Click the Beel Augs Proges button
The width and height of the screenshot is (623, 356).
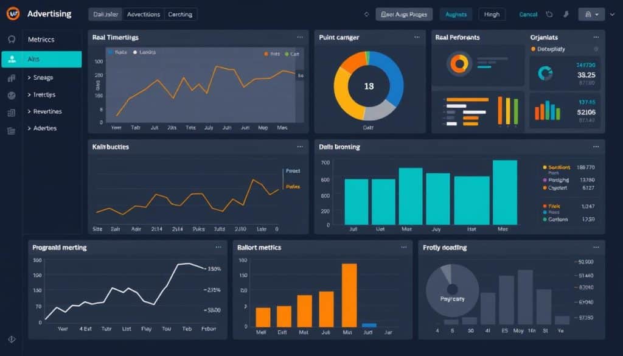(404, 15)
